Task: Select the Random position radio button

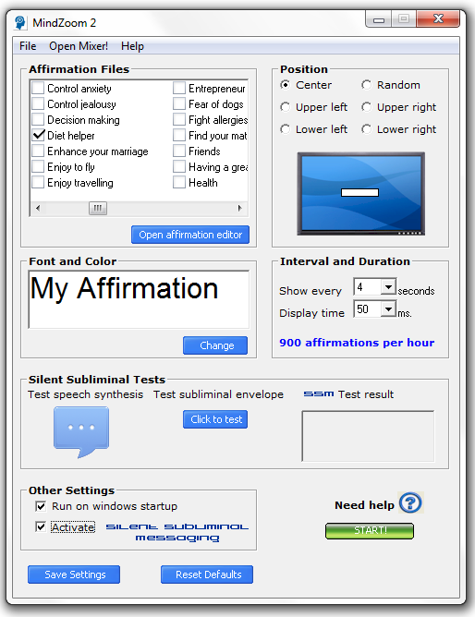Action: point(366,85)
